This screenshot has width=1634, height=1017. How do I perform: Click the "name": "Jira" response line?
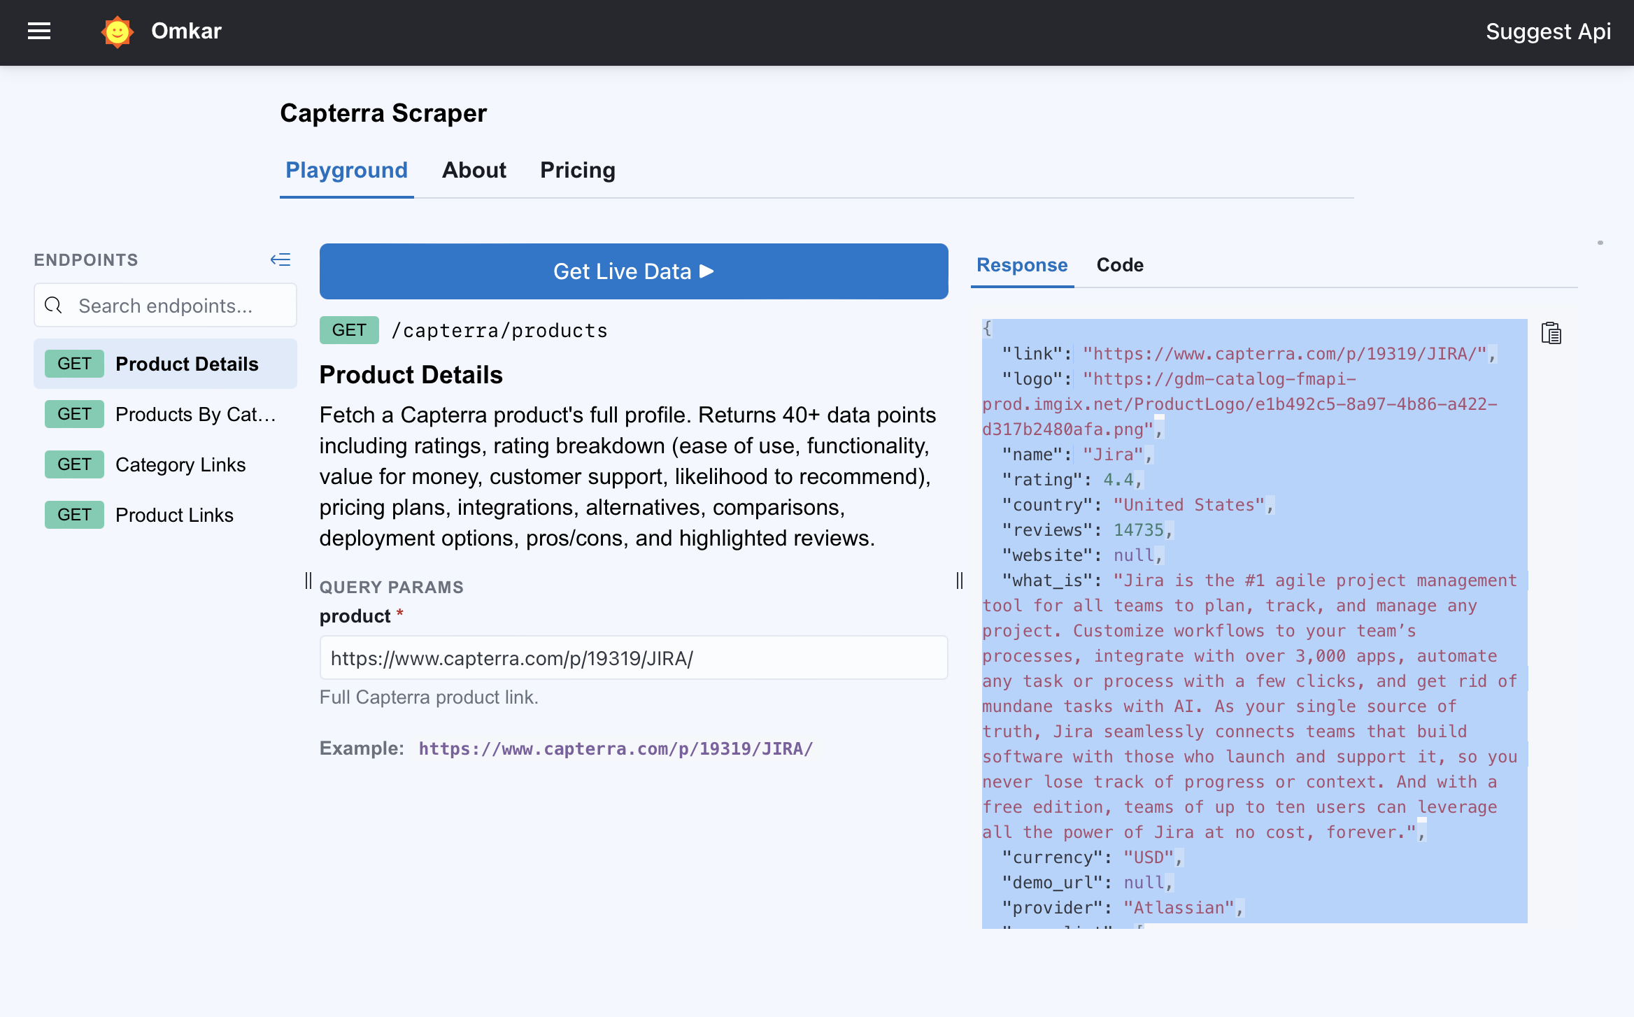[1077, 455]
